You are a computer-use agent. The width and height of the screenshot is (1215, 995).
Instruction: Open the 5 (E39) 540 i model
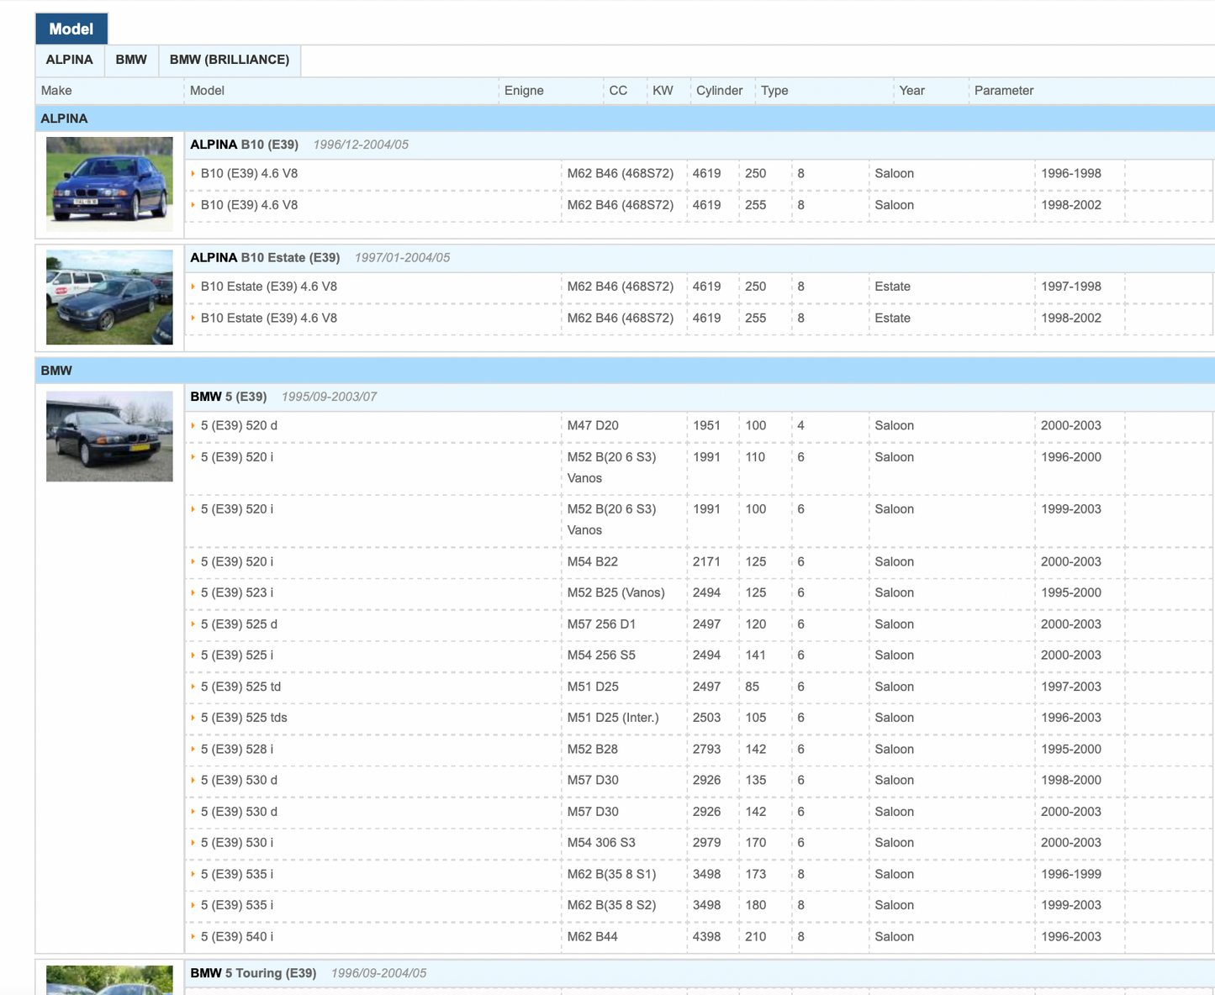pyautogui.click(x=237, y=937)
